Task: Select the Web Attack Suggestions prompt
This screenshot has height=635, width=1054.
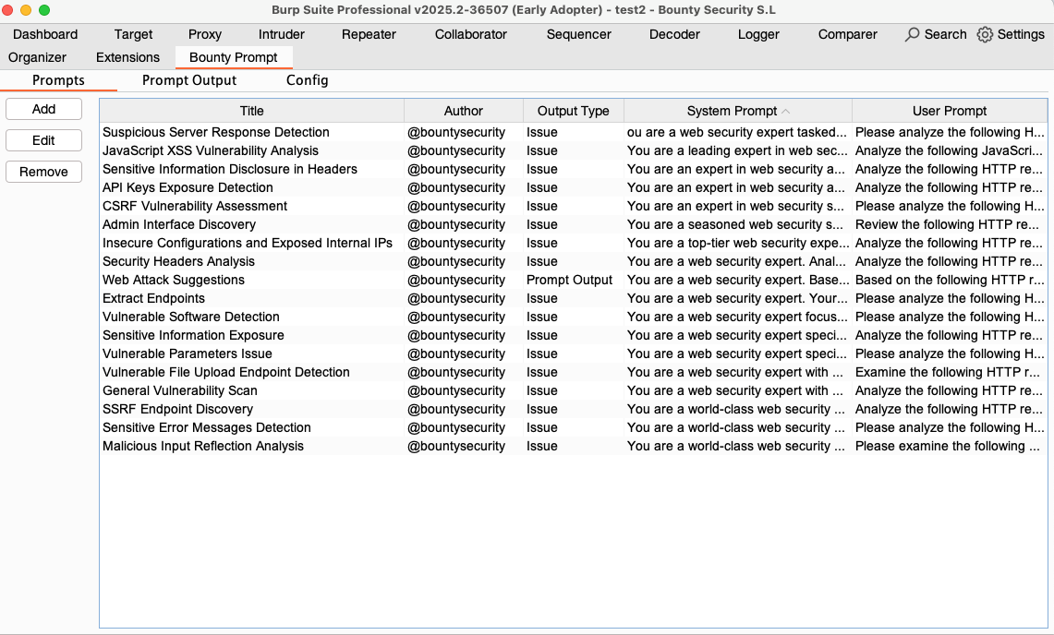Action: [174, 280]
